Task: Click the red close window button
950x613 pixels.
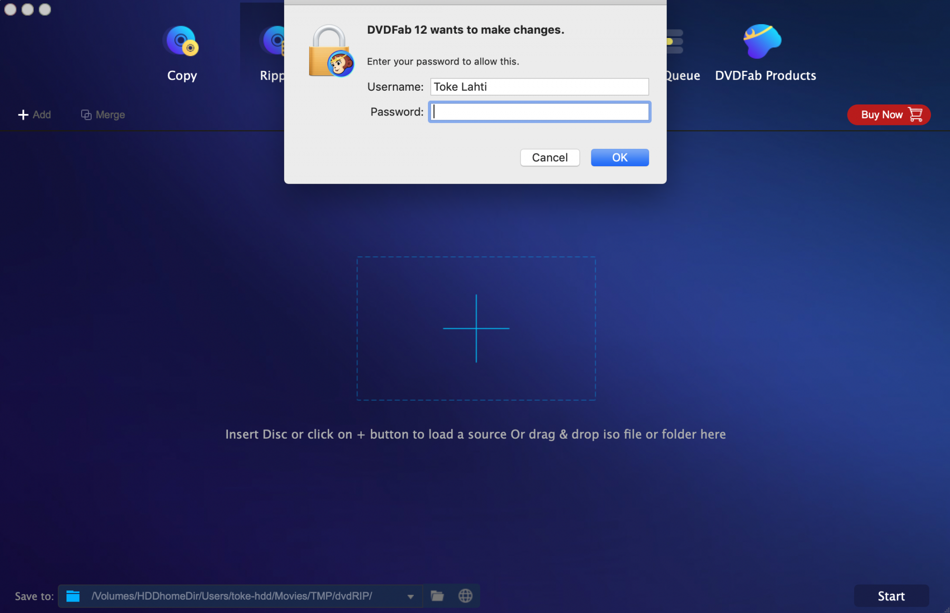Action: pyautogui.click(x=10, y=9)
